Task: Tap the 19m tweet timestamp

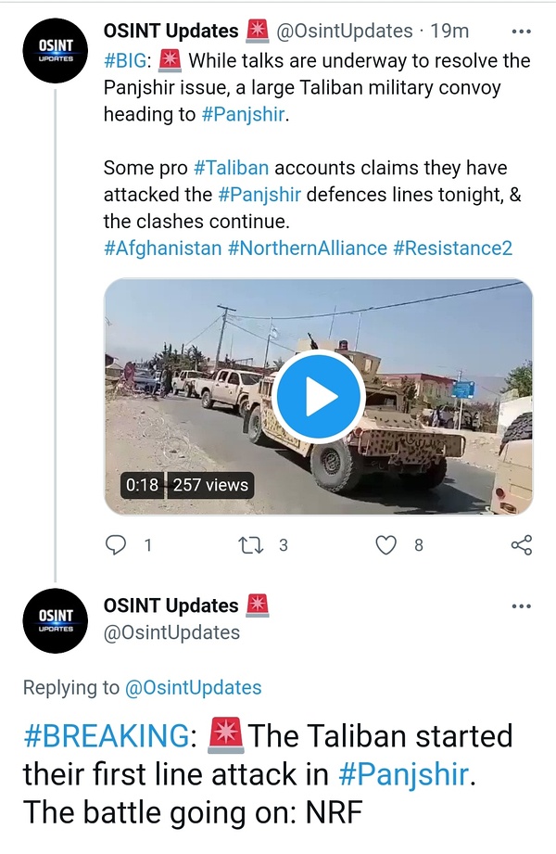Action: tap(449, 32)
